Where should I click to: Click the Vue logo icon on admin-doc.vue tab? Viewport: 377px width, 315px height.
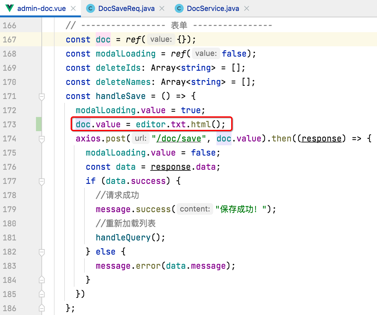click(9, 8)
